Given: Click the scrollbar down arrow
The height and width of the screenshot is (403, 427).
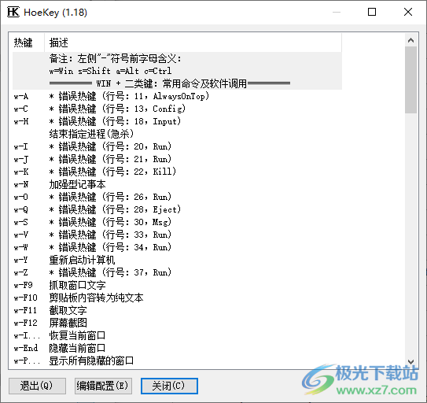Looking at the screenshot, I should 410,362.
